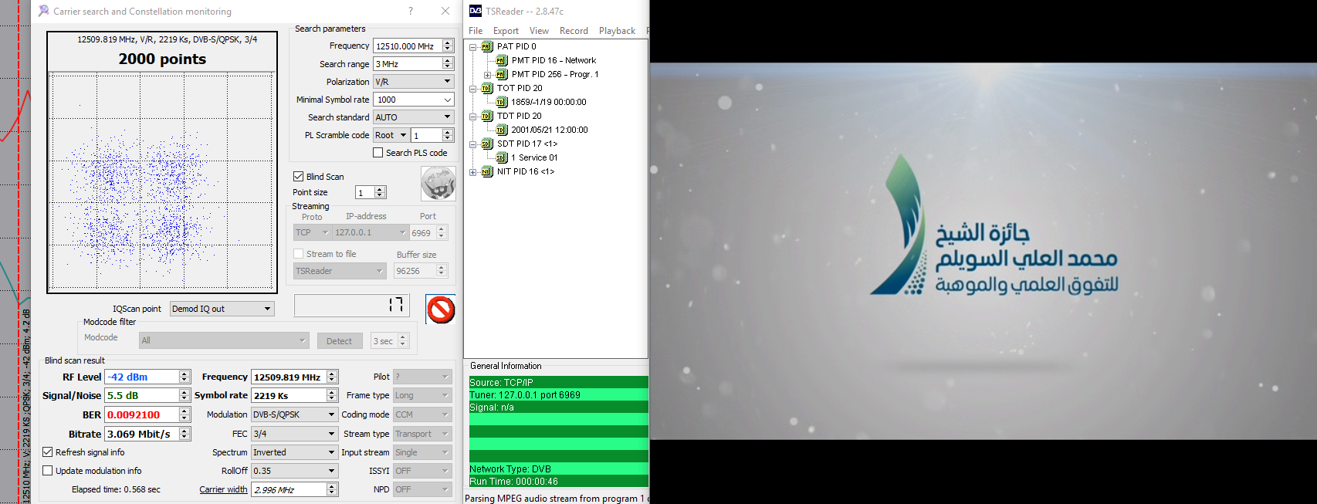1317x504 pixels.
Task: Open the Minimal Symbol rate combo box
Action: (x=413, y=100)
